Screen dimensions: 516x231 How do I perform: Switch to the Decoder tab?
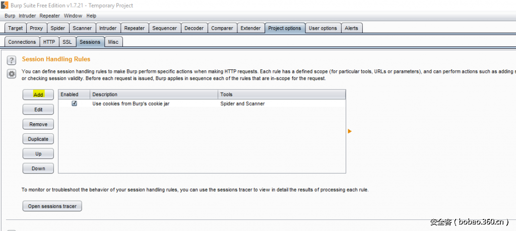[x=194, y=28]
